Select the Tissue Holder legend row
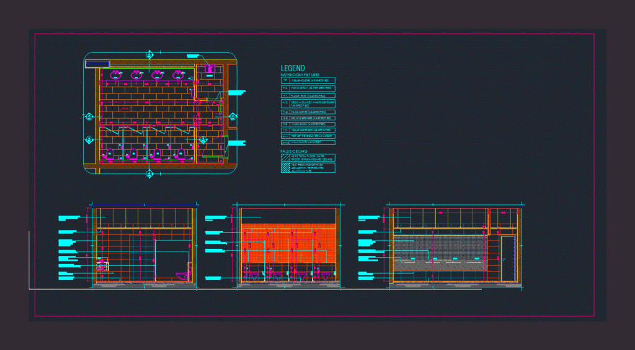The height and width of the screenshot is (350, 635). point(308,81)
